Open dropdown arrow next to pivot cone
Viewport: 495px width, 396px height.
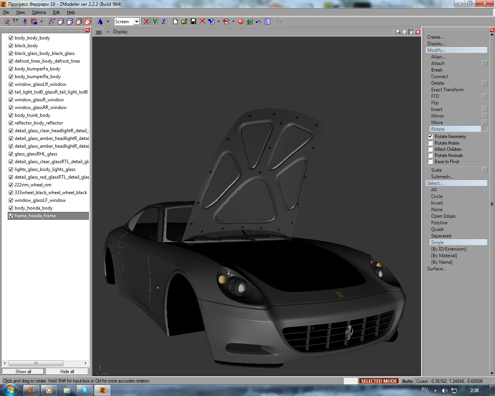(x=108, y=22)
